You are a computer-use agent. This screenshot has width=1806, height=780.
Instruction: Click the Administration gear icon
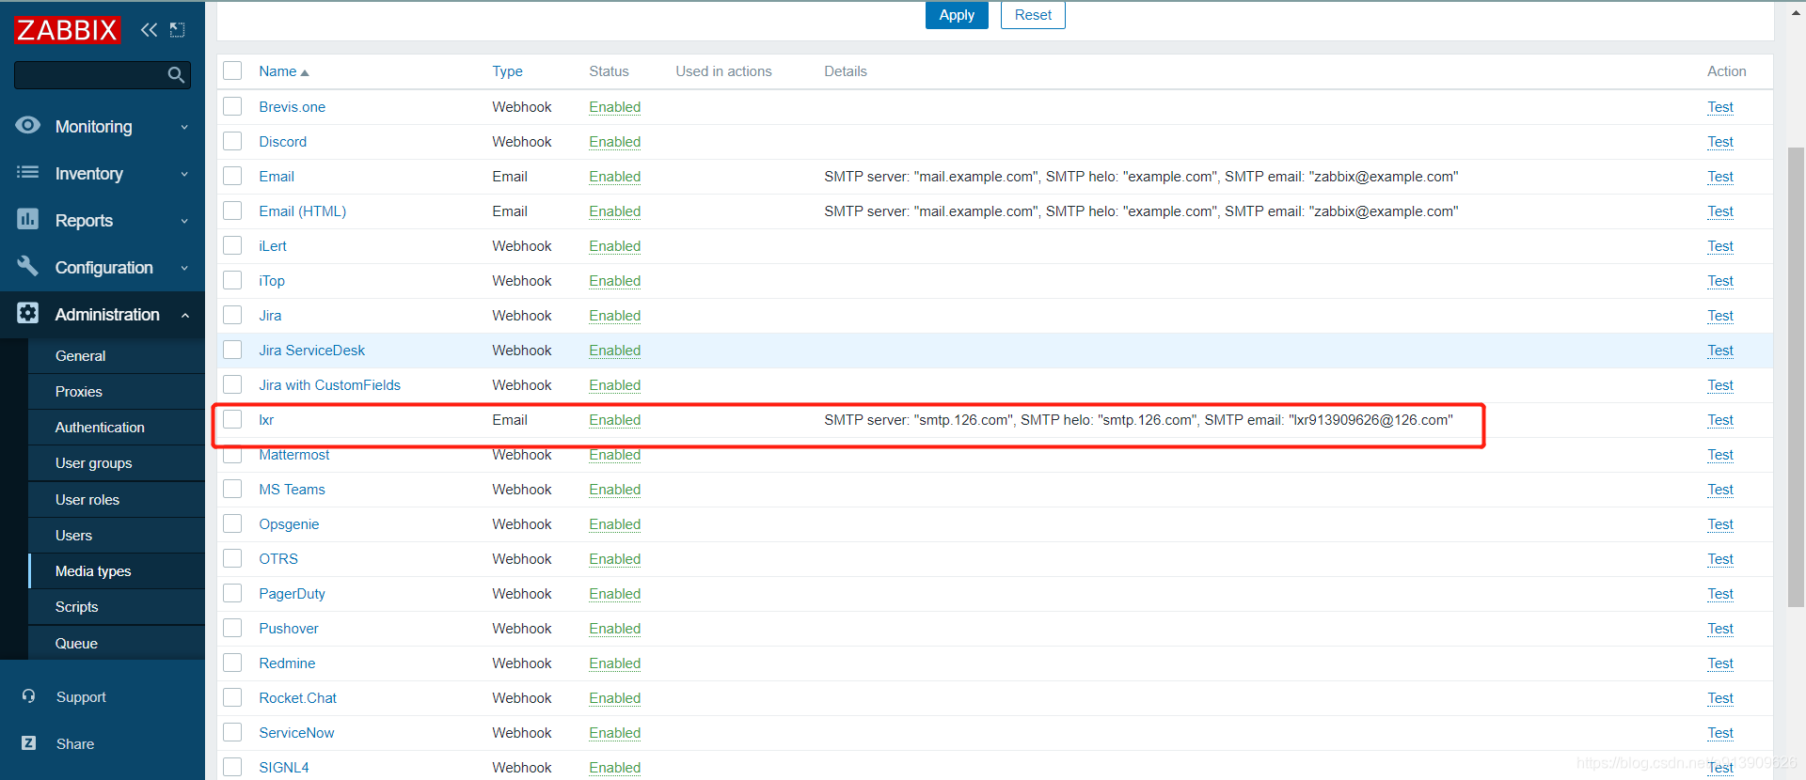28,313
